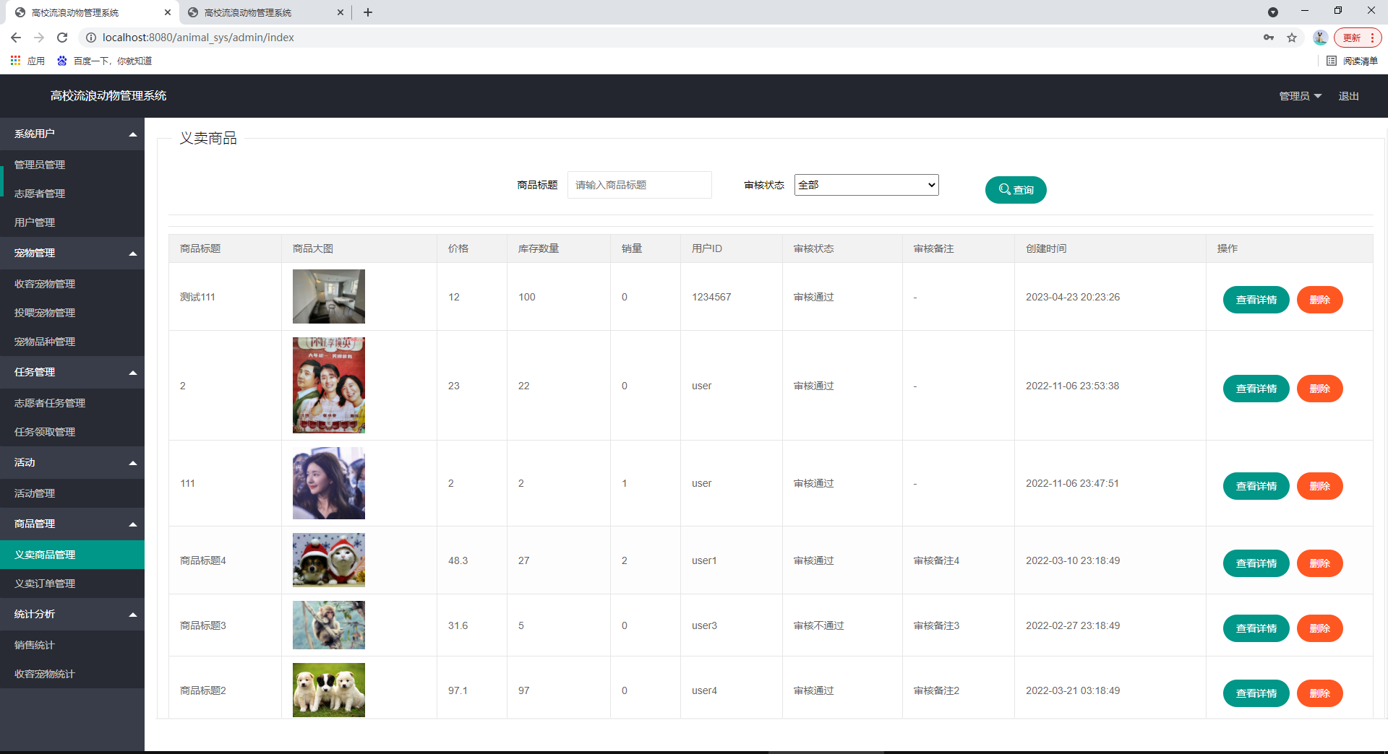Screen dimensions: 1388x754
Task: Go back using the browser back arrow
Action: (x=16, y=38)
